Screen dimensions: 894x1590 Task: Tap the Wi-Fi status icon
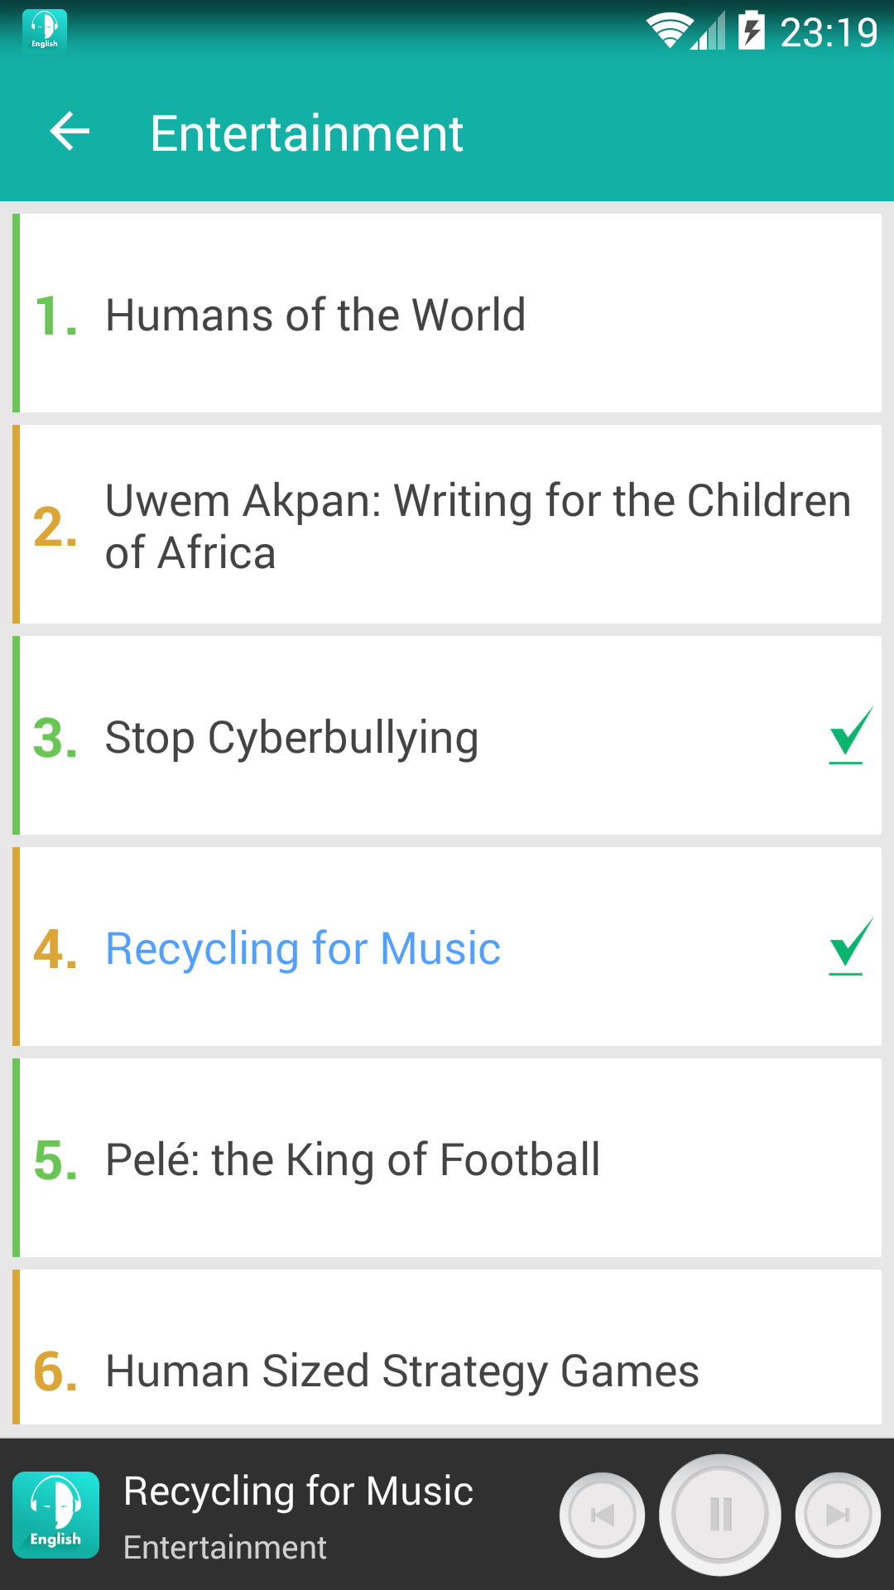click(x=669, y=31)
